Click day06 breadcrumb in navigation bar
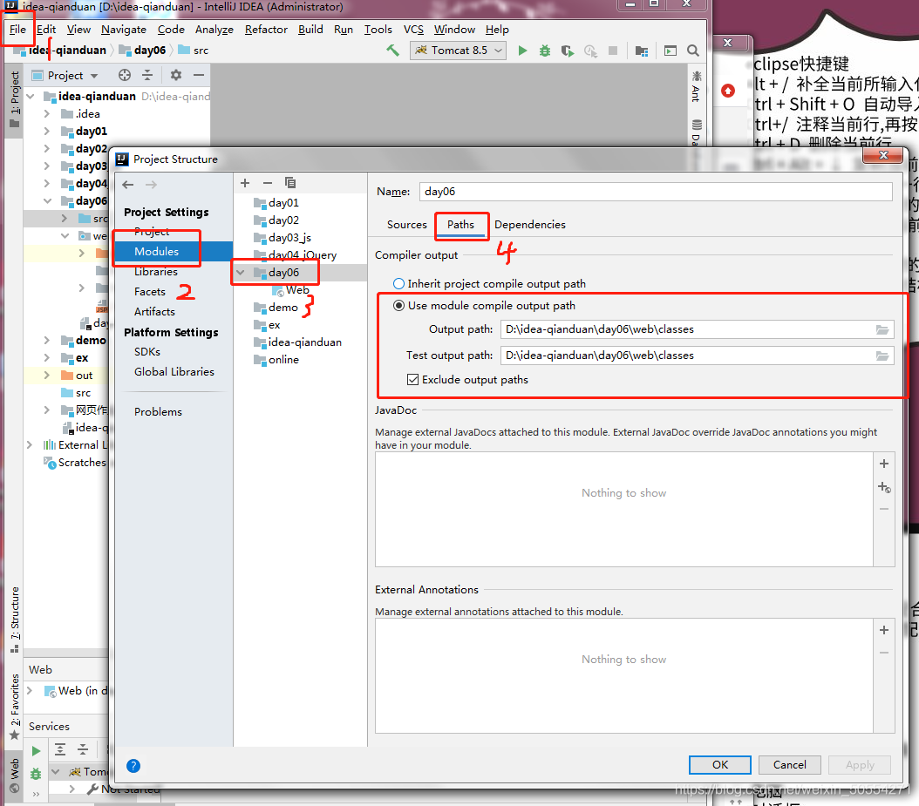Viewport: 919px width, 806px height. click(142, 51)
